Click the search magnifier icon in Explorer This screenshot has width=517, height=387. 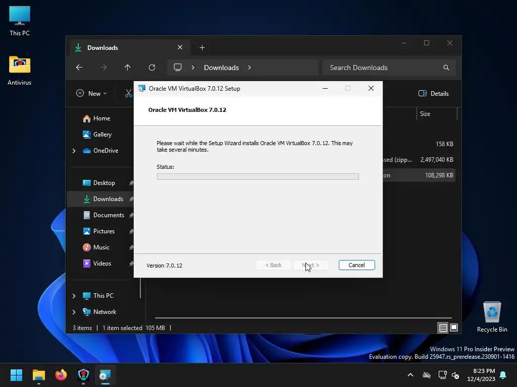pos(446,68)
